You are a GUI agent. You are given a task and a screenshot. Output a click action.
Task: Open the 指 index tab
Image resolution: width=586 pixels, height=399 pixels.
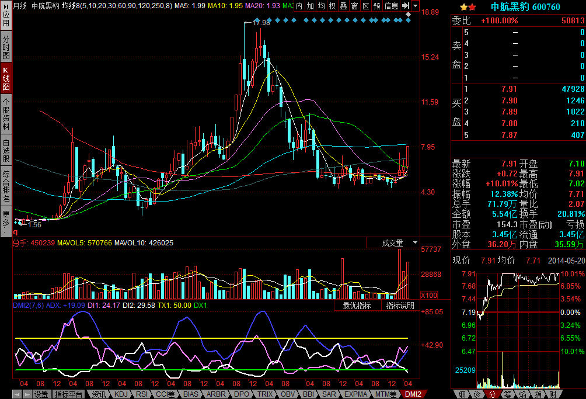(538, 394)
